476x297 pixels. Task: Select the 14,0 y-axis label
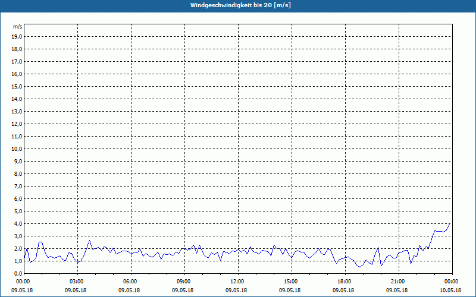(18, 99)
